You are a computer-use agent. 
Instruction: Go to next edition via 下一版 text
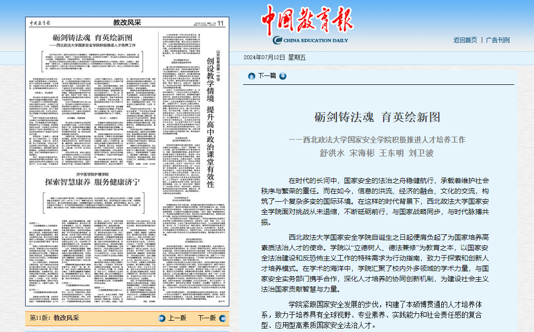(x=207, y=318)
